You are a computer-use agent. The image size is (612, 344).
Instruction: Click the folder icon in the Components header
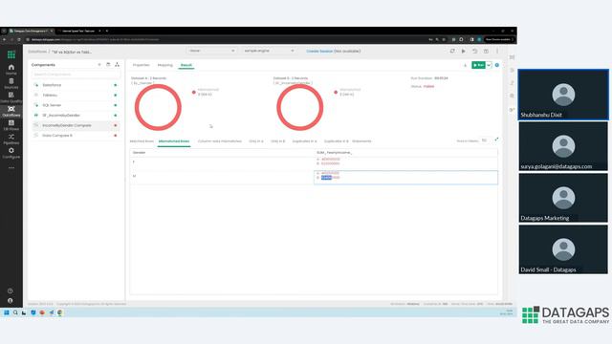tap(108, 65)
